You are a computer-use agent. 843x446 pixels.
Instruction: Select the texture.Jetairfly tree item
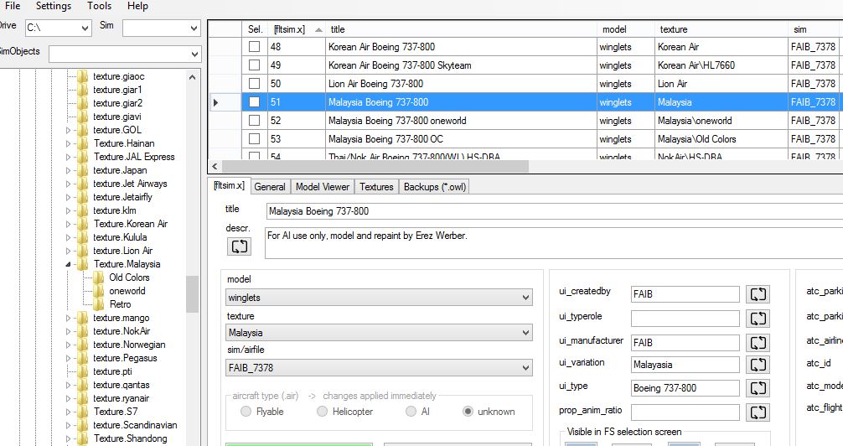click(x=122, y=197)
